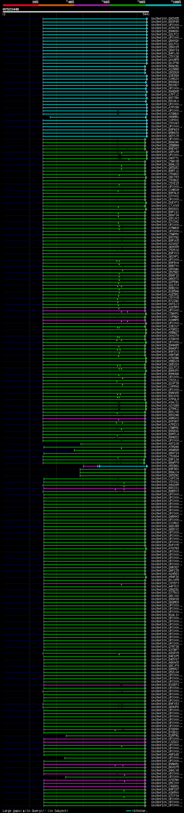Image resolution: width=184 pixels, height=813 pixels.
Task: Pick UniRef100_A9T108 hit
Action: pyautogui.click(x=165, y=444)
